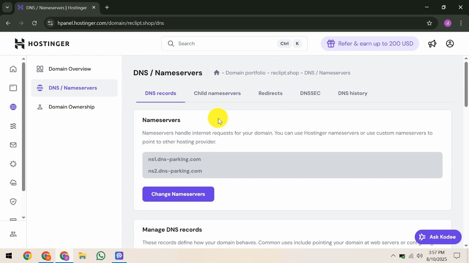Viewport: 469px width, 263px height.
Task: Open Chrome profile avatar 'd'
Action: pyautogui.click(x=448, y=23)
